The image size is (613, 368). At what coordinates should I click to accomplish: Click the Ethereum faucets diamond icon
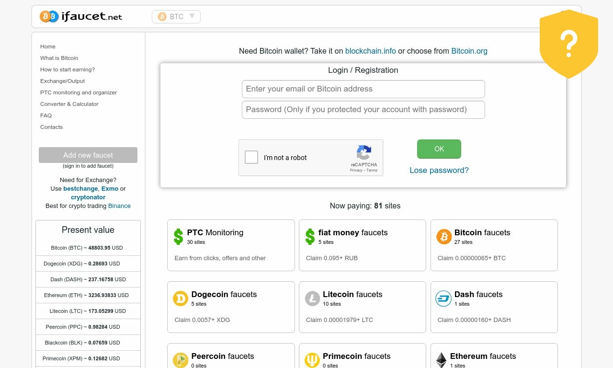pyautogui.click(x=441, y=360)
